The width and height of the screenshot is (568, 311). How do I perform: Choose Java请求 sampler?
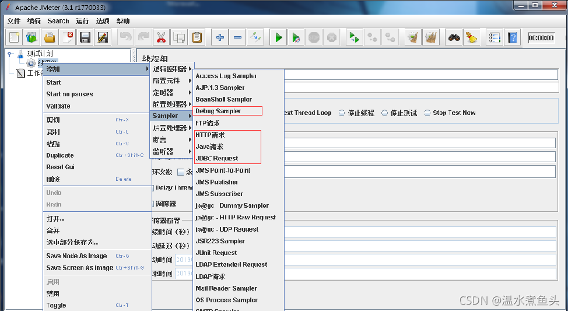(209, 147)
